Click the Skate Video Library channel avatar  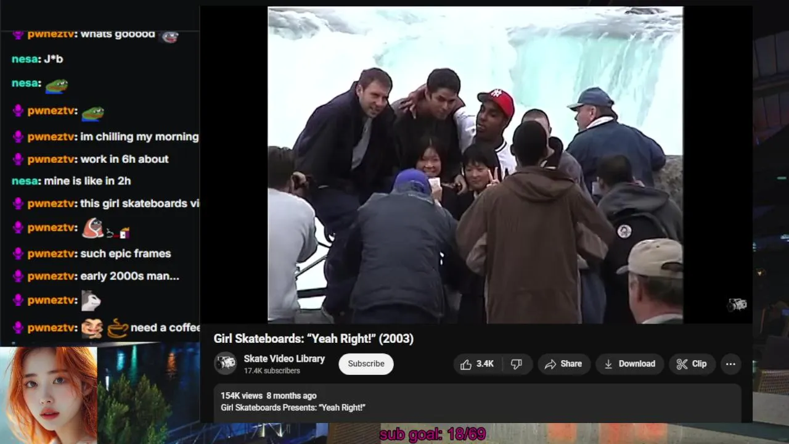click(225, 364)
